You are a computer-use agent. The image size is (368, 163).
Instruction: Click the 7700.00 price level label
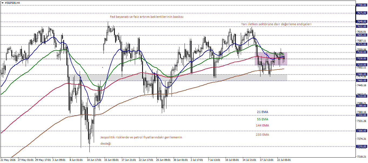(x=361, y=5)
